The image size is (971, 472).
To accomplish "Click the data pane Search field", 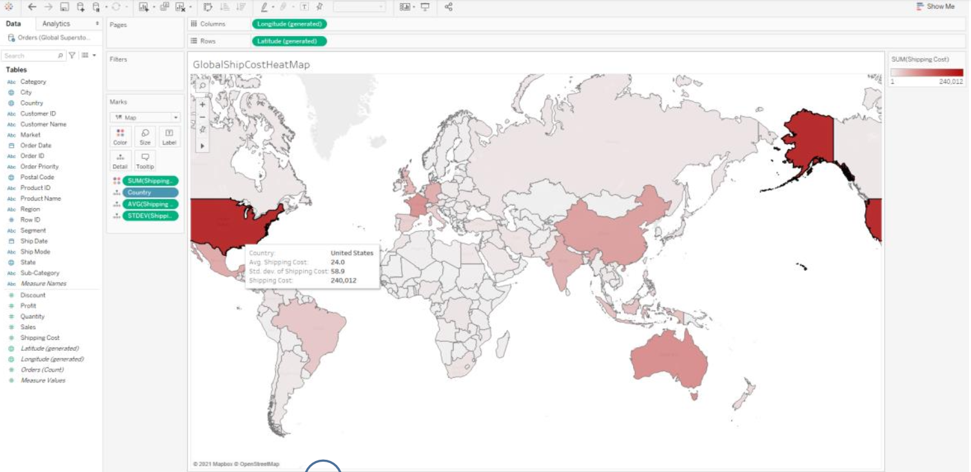I will (29, 56).
